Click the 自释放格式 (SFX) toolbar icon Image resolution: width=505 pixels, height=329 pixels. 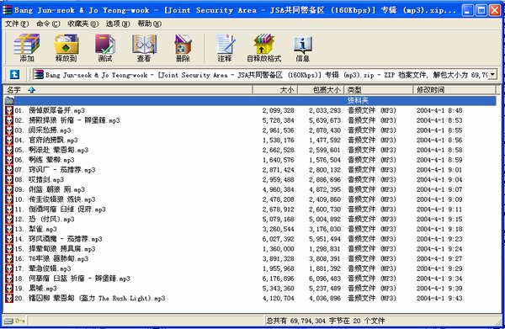click(x=263, y=48)
